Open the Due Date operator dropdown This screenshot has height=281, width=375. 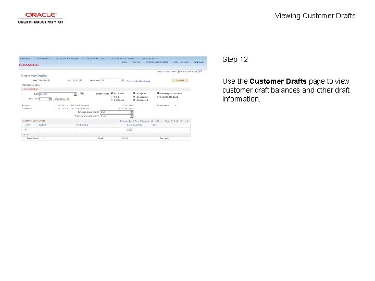pyautogui.click(x=45, y=99)
